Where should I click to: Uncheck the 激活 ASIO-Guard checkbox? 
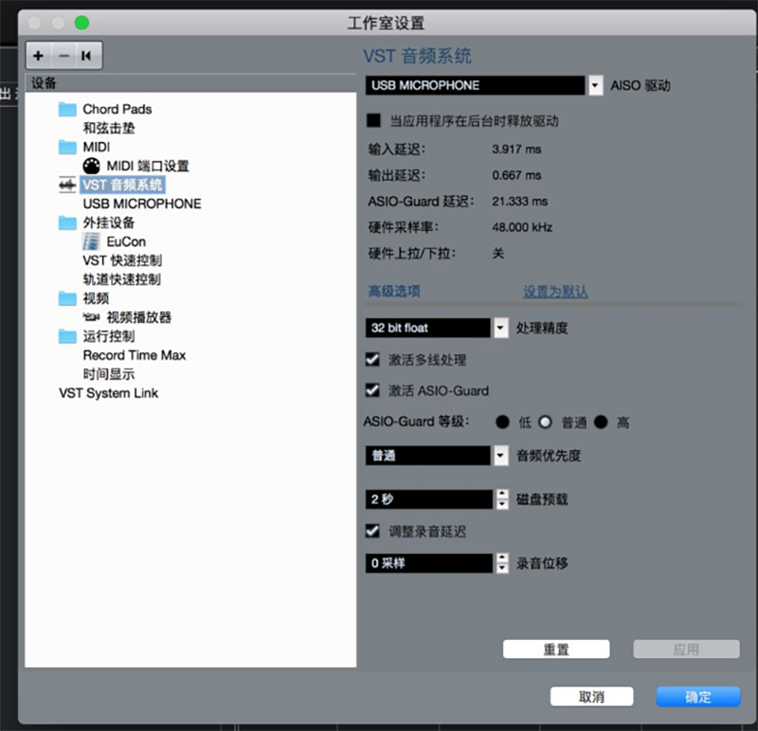373,390
